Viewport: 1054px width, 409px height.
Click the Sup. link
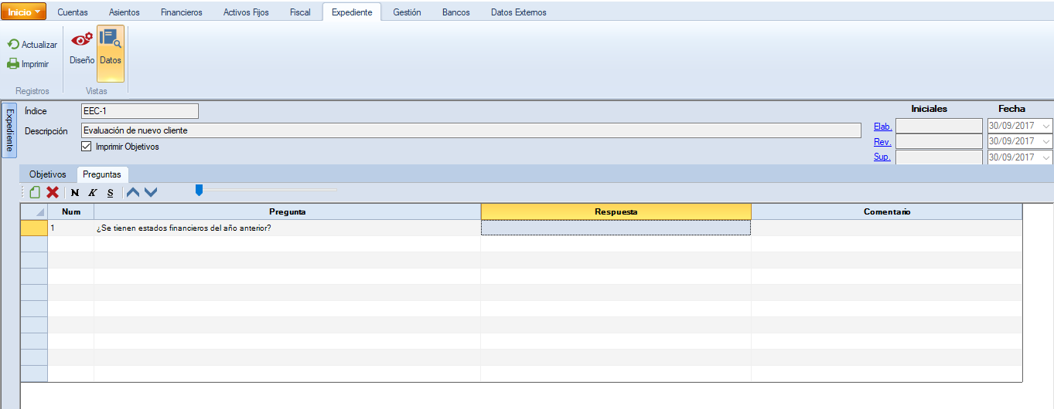(x=882, y=157)
